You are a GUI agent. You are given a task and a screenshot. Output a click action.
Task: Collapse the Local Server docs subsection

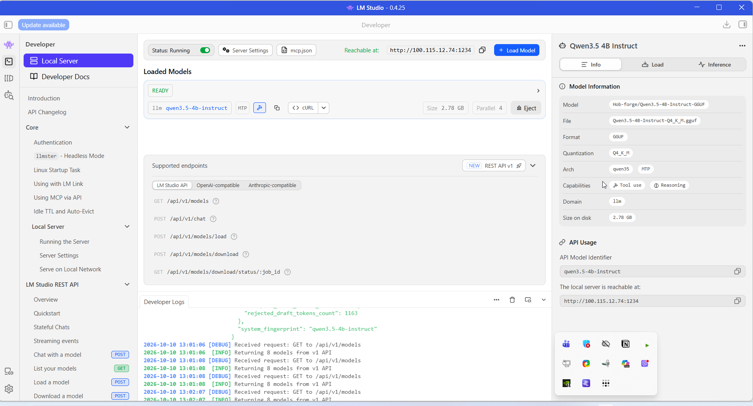127,226
